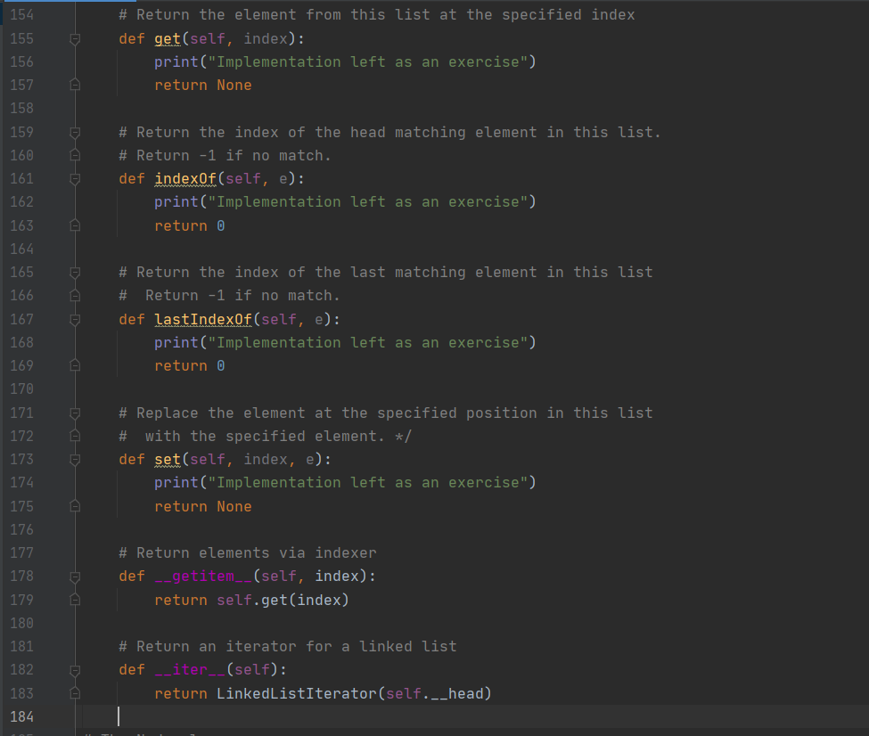Screen dimensions: 869x736
Task: Click the fold-end marker beside line 163
Action: 75,225
